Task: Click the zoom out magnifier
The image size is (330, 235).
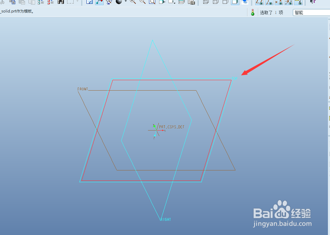Action: [x=142, y=2]
